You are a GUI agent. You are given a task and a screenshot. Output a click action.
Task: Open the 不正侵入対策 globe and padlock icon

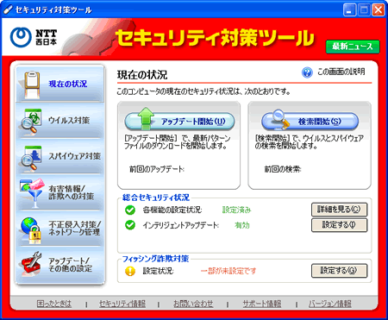30,230
